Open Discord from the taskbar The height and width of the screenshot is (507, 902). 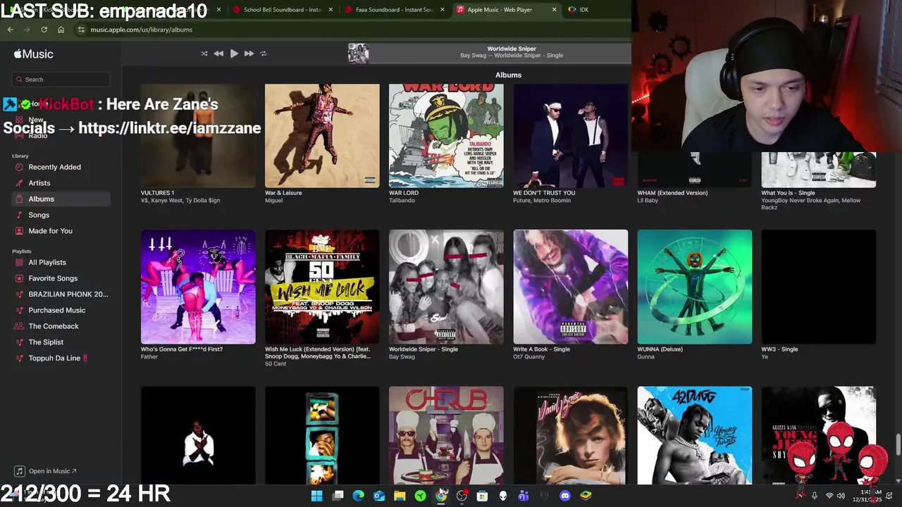[x=564, y=496]
